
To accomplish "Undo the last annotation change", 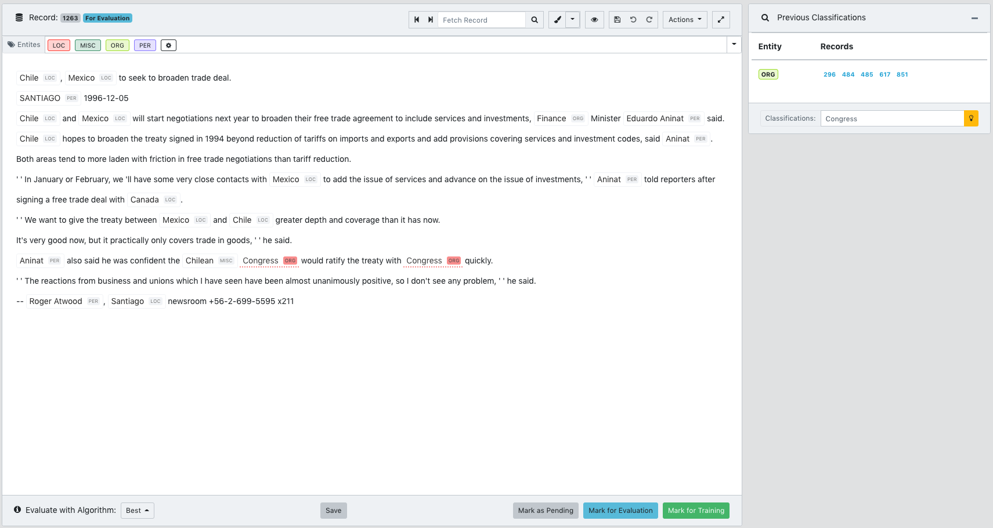I will pyautogui.click(x=633, y=20).
